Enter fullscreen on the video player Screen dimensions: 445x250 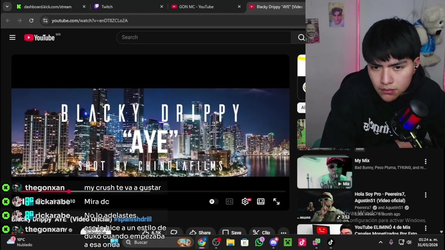click(276, 201)
